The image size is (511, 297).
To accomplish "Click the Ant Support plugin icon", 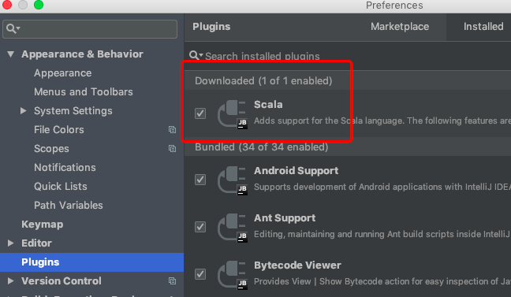I will [233, 228].
